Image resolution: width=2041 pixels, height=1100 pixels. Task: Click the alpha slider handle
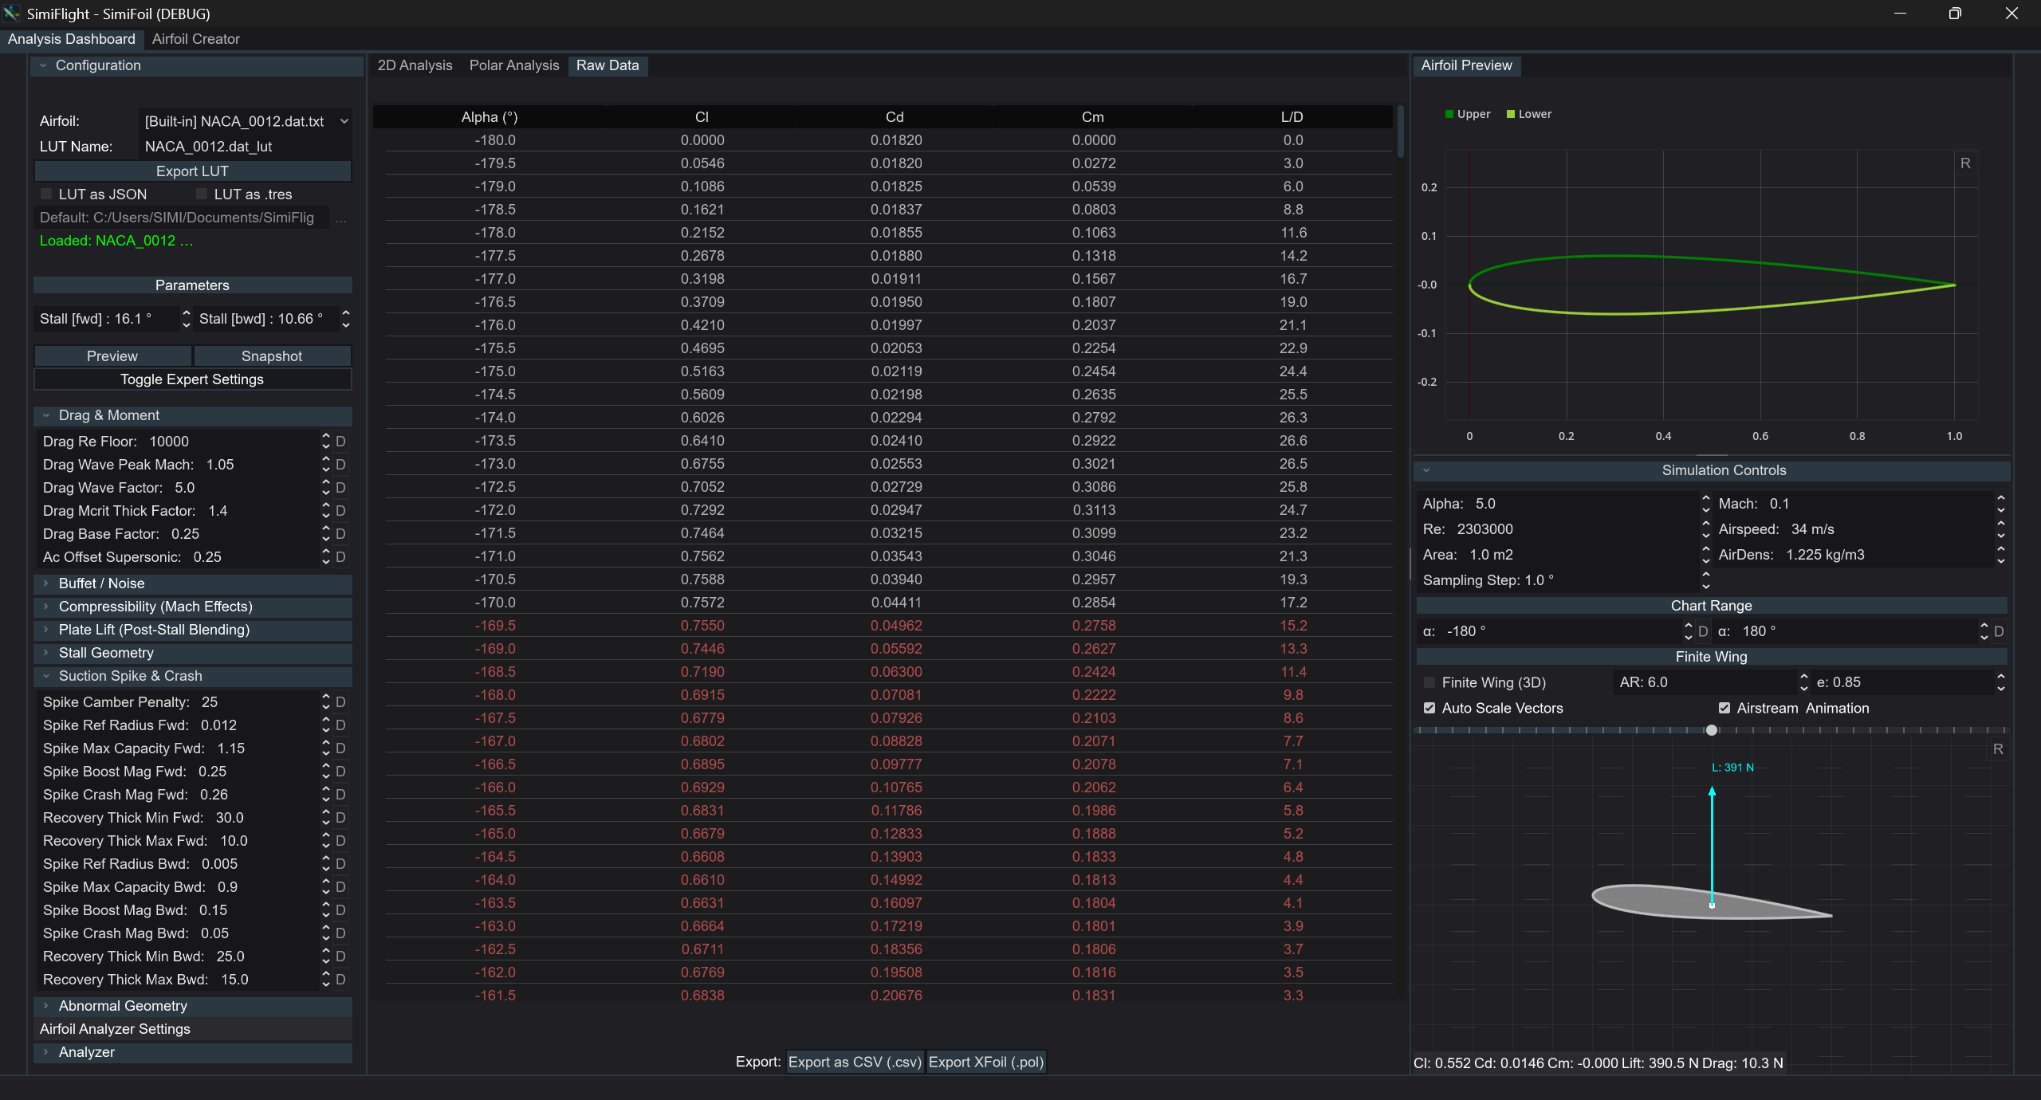click(1711, 730)
